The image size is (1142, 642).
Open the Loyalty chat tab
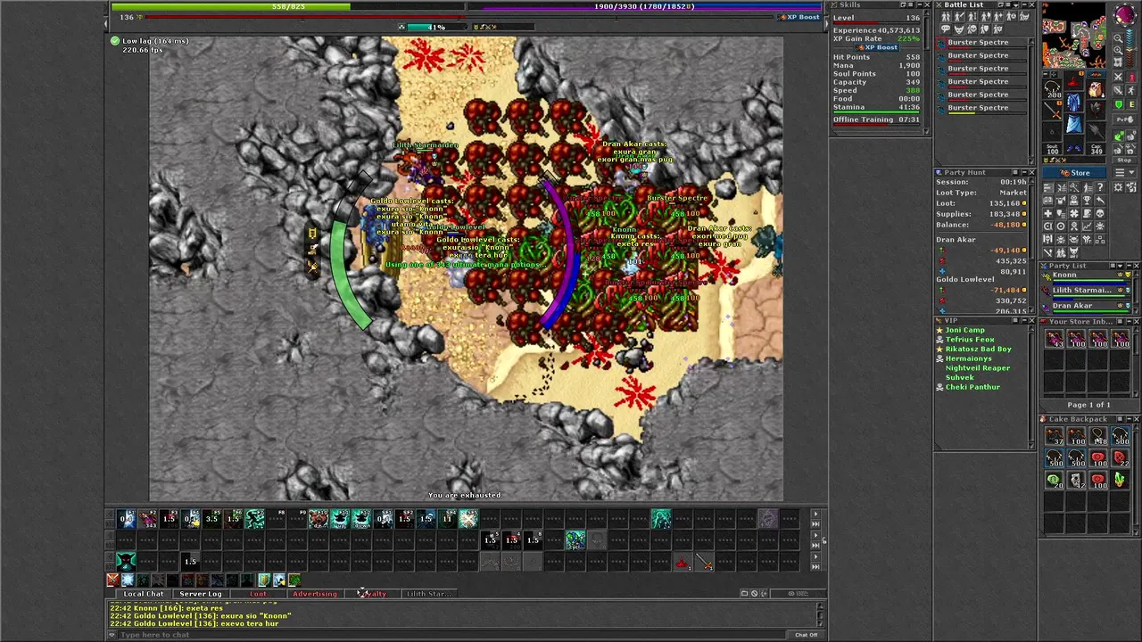[x=372, y=594]
